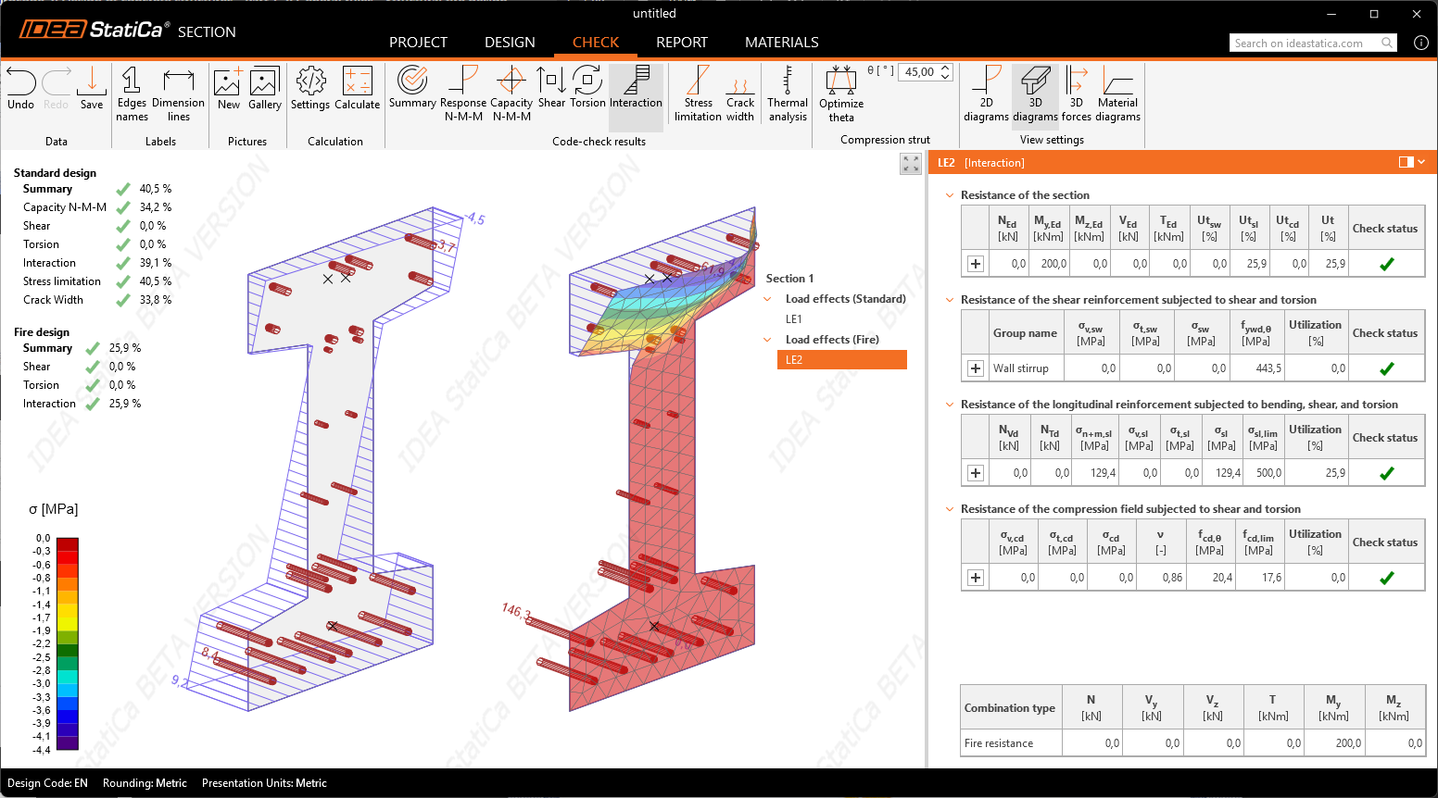Toggle Material diagrams view
Image resolution: width=1438 pixels, height=798 pixels.
(1118, 94)
